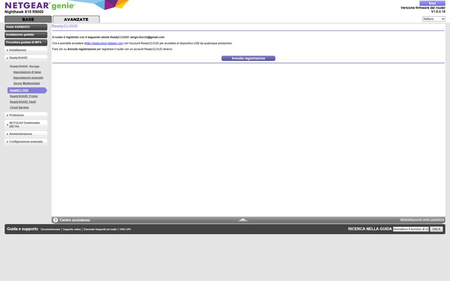Expand the Installazione section
Viewport: 450px width, 281px height.
click(x=26, y=50)
